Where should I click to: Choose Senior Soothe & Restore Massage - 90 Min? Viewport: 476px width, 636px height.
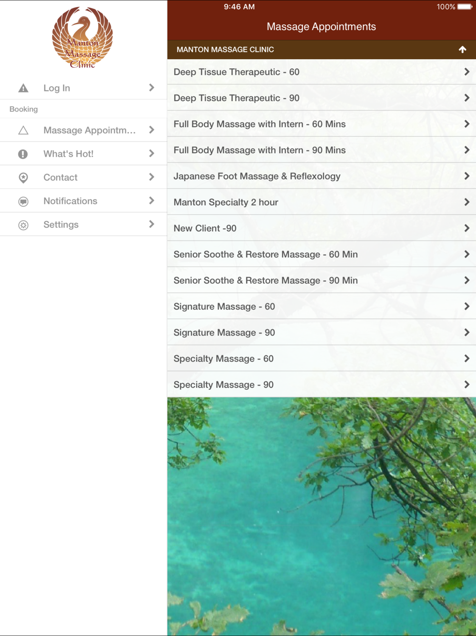(x=322, y=280)
